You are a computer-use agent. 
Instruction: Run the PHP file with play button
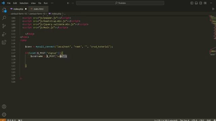213,9
